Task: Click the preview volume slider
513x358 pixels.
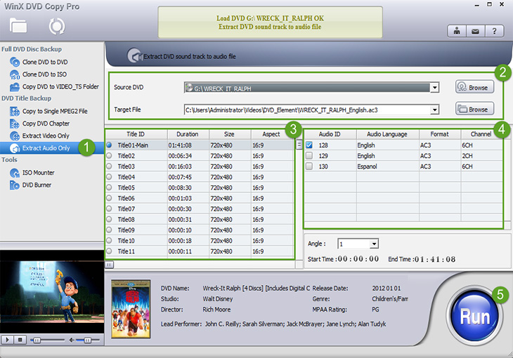Action: [87, 340]
